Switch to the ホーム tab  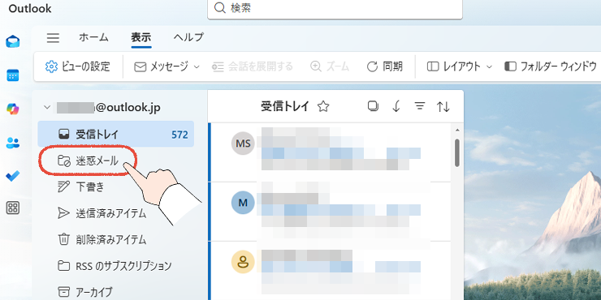click(93, 37)
